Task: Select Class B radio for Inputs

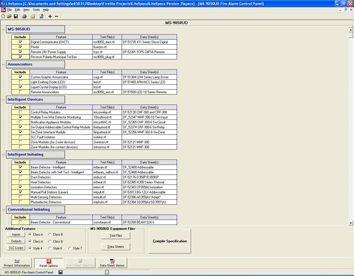Action: coord(50,234)
